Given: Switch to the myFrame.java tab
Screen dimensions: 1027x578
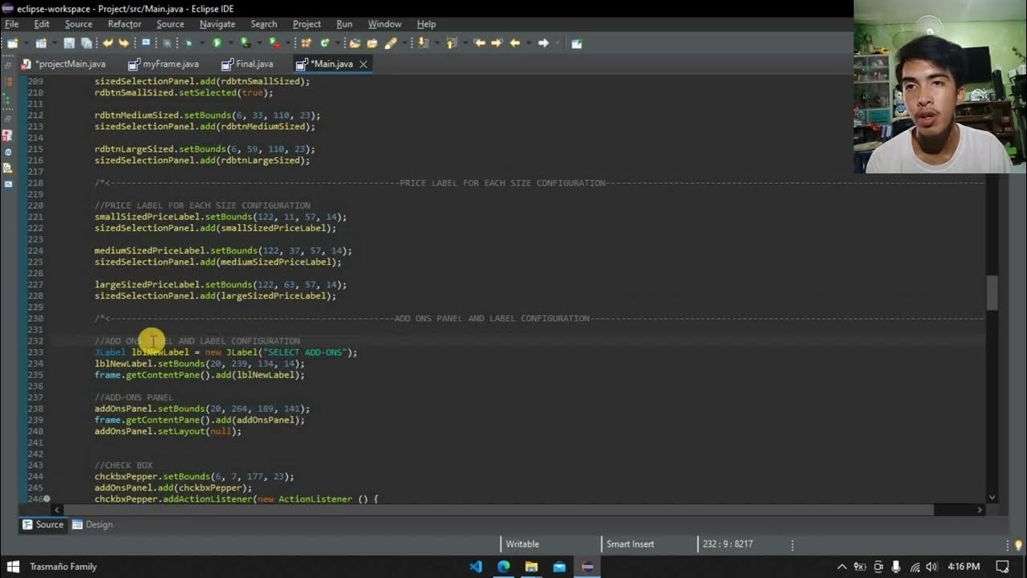Looking at the screenshot, I should [164, 63].
